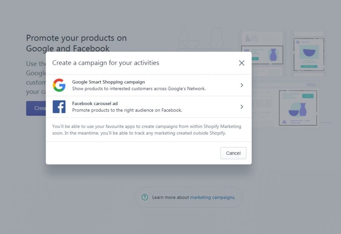Screen dimensions: 341x234
Task: Open the marketing campaigns link
Action: tap(212, 197)
